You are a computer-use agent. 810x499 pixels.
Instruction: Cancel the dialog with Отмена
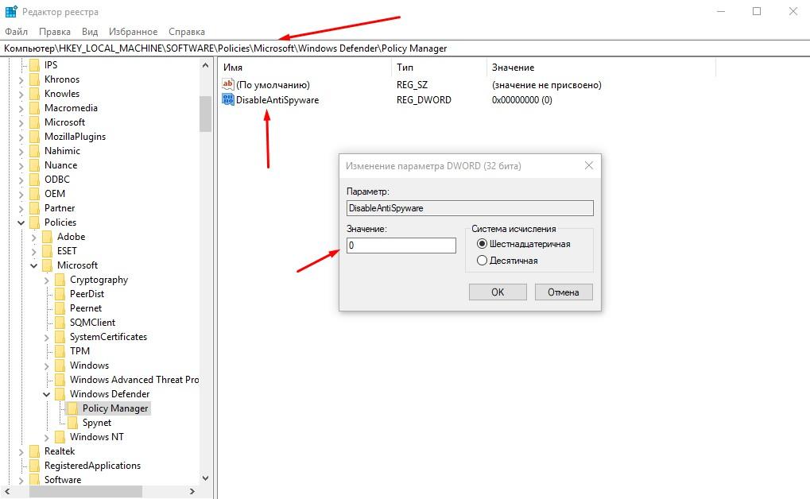563,292
